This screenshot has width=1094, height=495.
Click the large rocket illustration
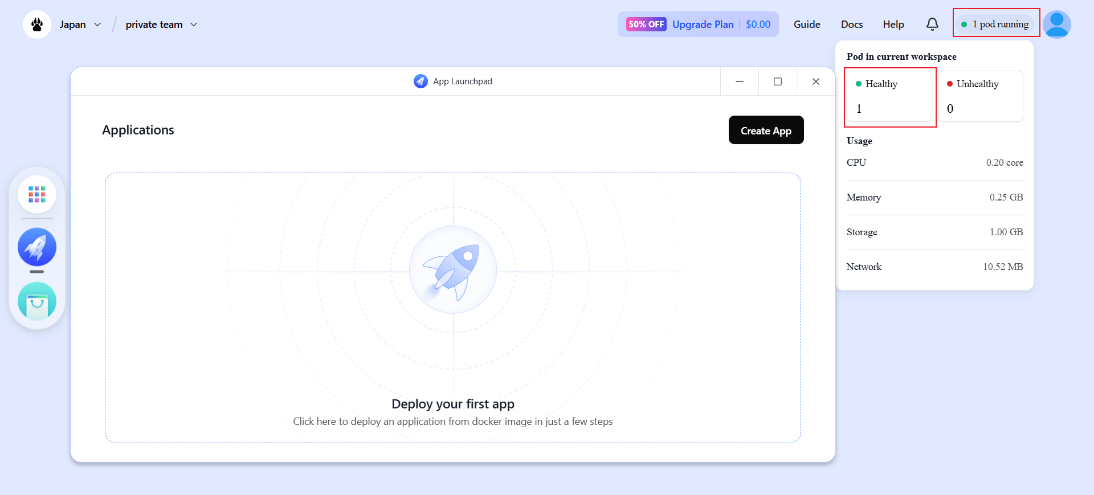click(453, 269)
